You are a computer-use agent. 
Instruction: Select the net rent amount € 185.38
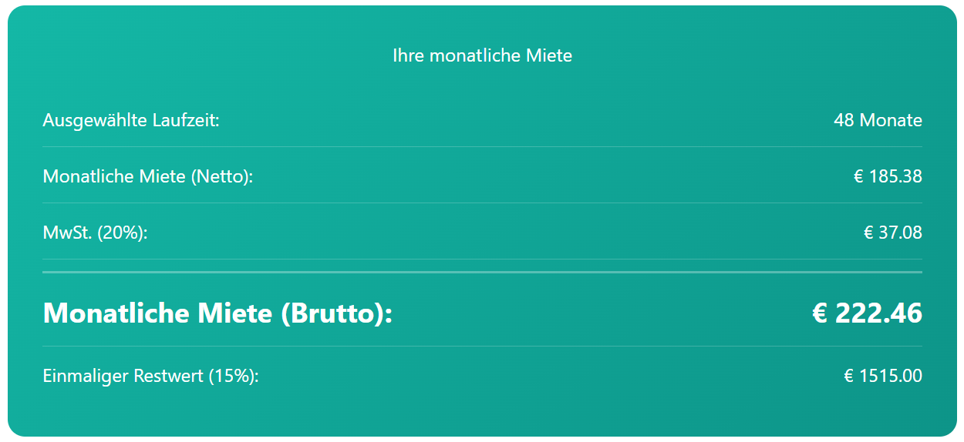click(888, 176)
